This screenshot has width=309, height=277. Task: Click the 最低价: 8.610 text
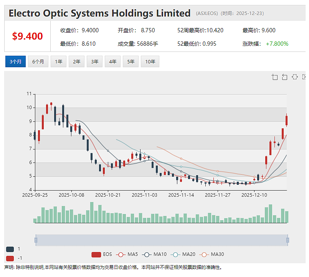click(x=78, y=43)
